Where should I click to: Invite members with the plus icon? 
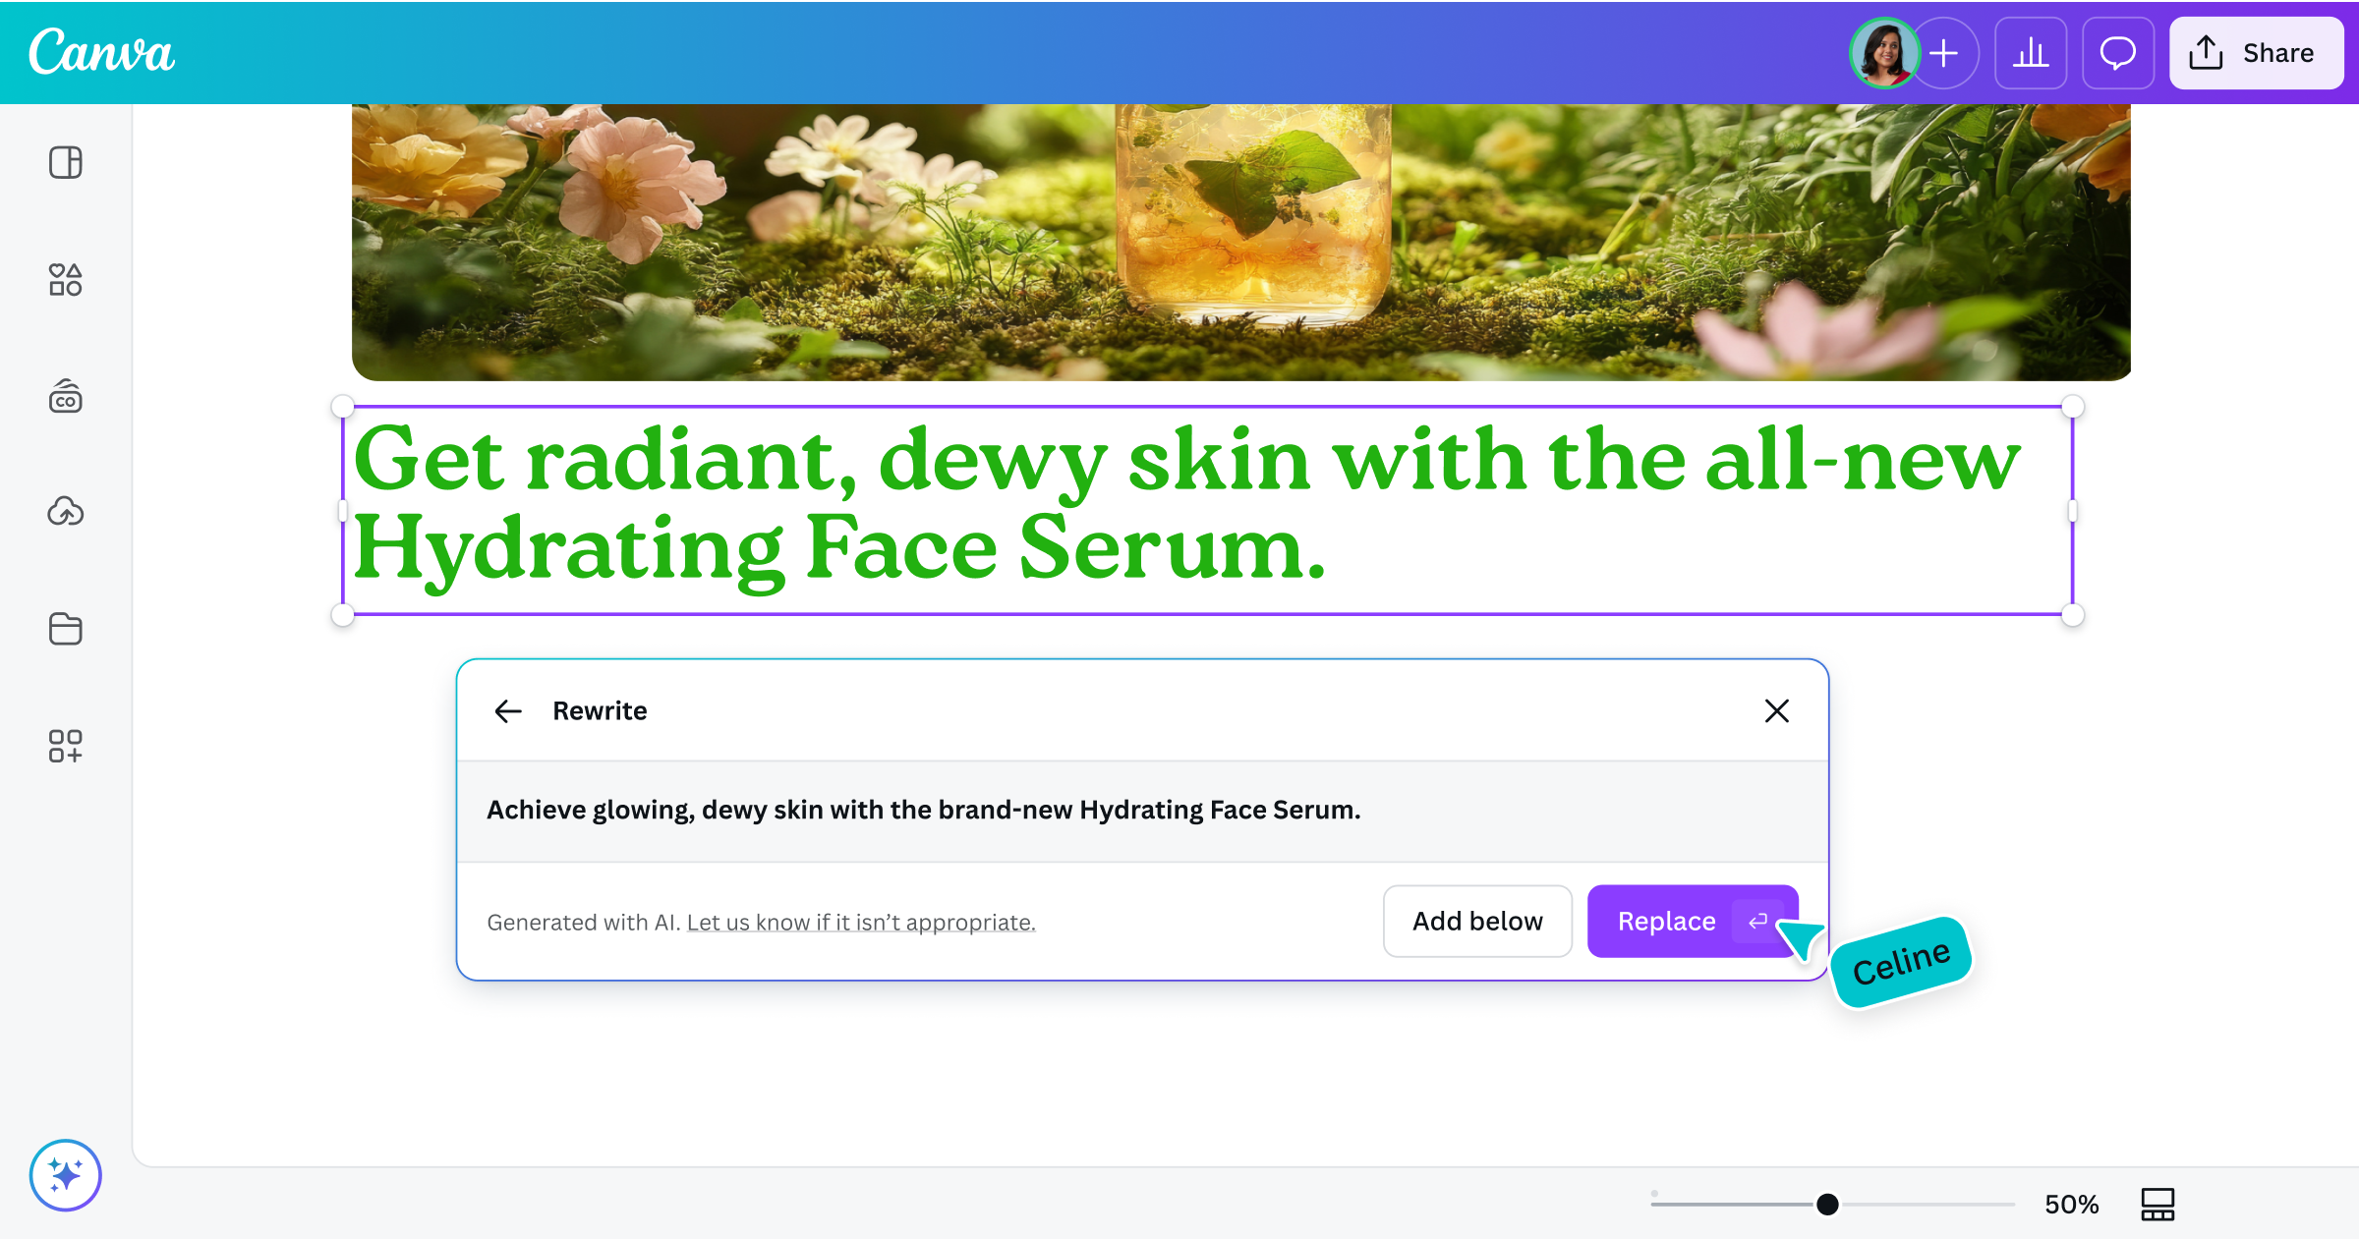(1944, 53)
